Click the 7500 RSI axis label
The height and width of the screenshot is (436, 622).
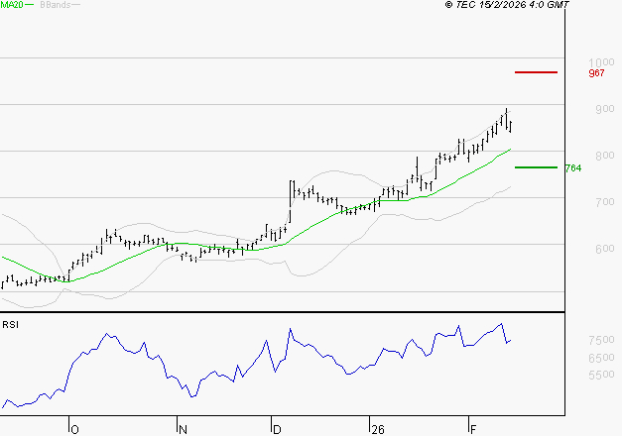pos(601,340)
